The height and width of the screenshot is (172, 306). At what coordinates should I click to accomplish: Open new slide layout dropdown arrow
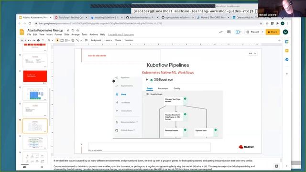(25, 40)
